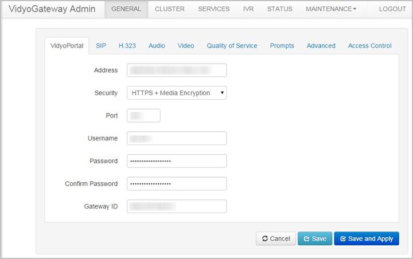413x259 pixels.
Task: Click the Cancel button
Action: (276, 238)
